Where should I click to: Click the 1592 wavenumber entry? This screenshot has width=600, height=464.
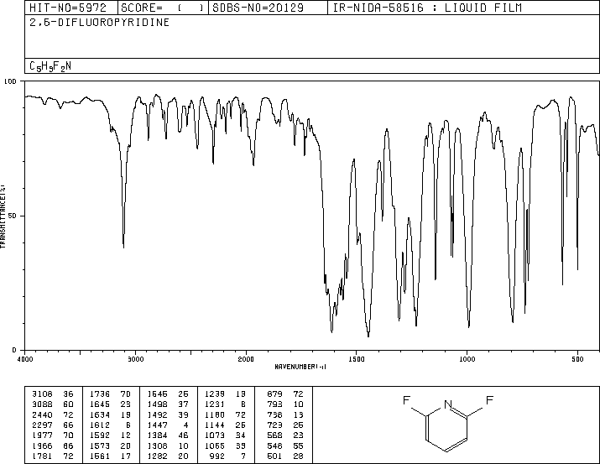pos(110,435)
